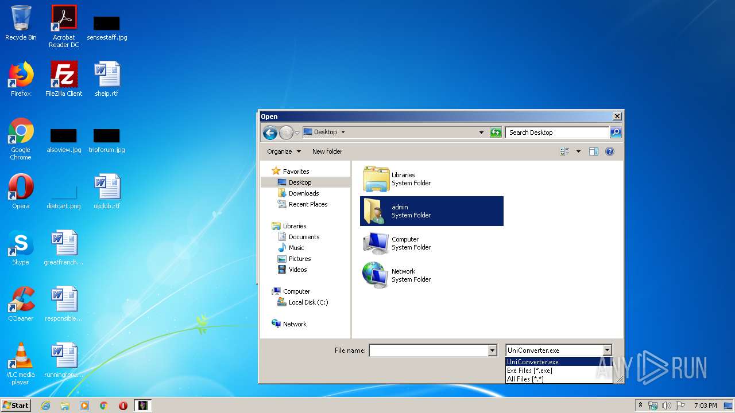Click Windows Media Player taskbar icon
This screenshot has width=735, height=413.
pos(84,406)
